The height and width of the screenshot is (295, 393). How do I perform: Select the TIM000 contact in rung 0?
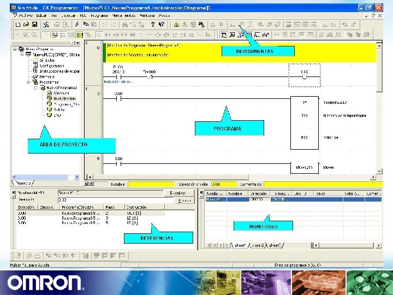pyautogui.click(x=150, y=75)
